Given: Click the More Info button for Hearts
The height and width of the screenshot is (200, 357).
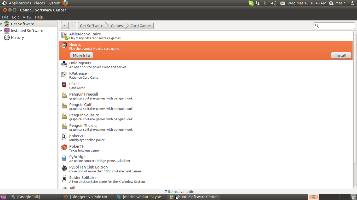Looking at the screenshot, I should point(82,55).
